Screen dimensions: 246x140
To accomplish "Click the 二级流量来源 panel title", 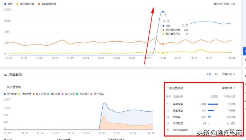I will (175, 88).
